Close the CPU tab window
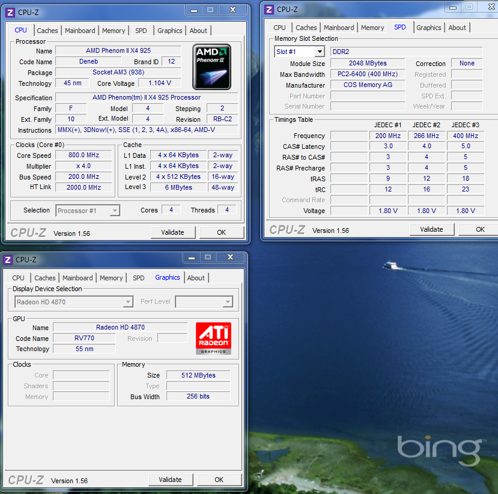 [233, 10]
